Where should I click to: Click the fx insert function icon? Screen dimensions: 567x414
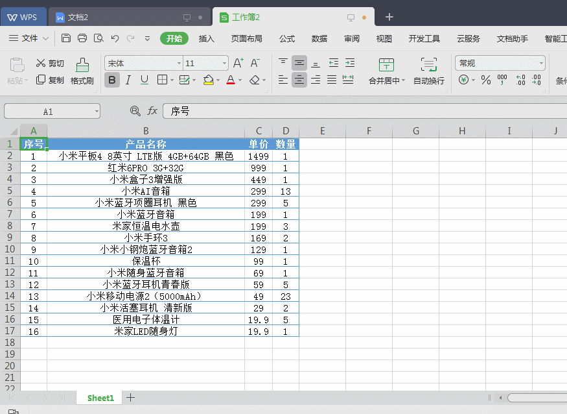pyautogui.click(x=152, y=111)
